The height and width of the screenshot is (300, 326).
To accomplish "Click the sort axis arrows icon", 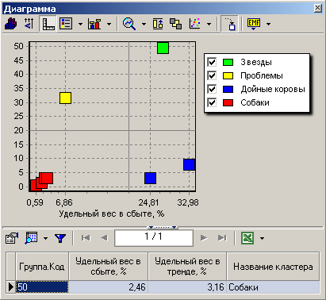I will click(29, 24).
